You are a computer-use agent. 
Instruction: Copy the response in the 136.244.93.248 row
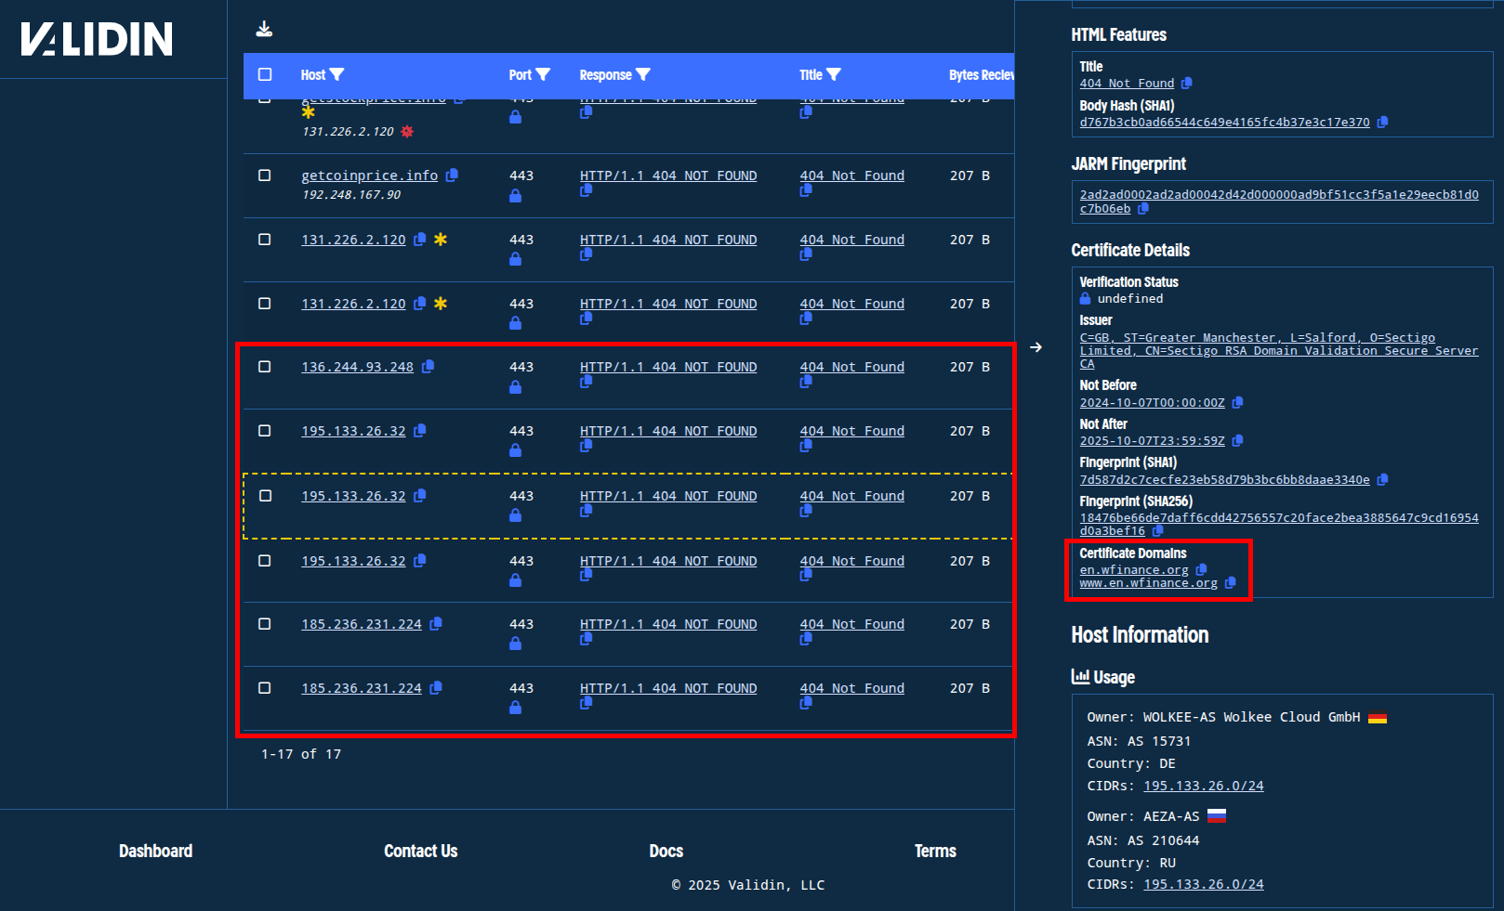[586, 382]
